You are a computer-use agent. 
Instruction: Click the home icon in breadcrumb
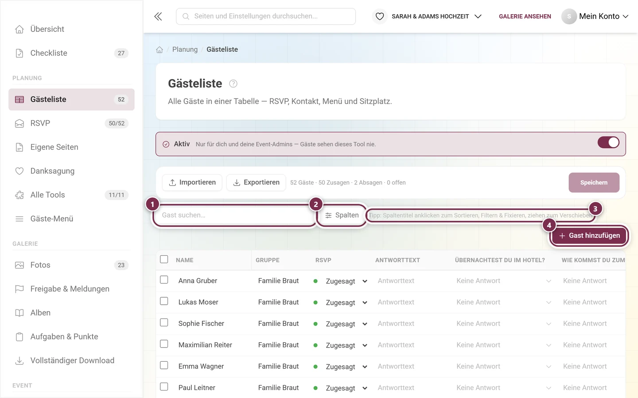(x=159, y=50)
